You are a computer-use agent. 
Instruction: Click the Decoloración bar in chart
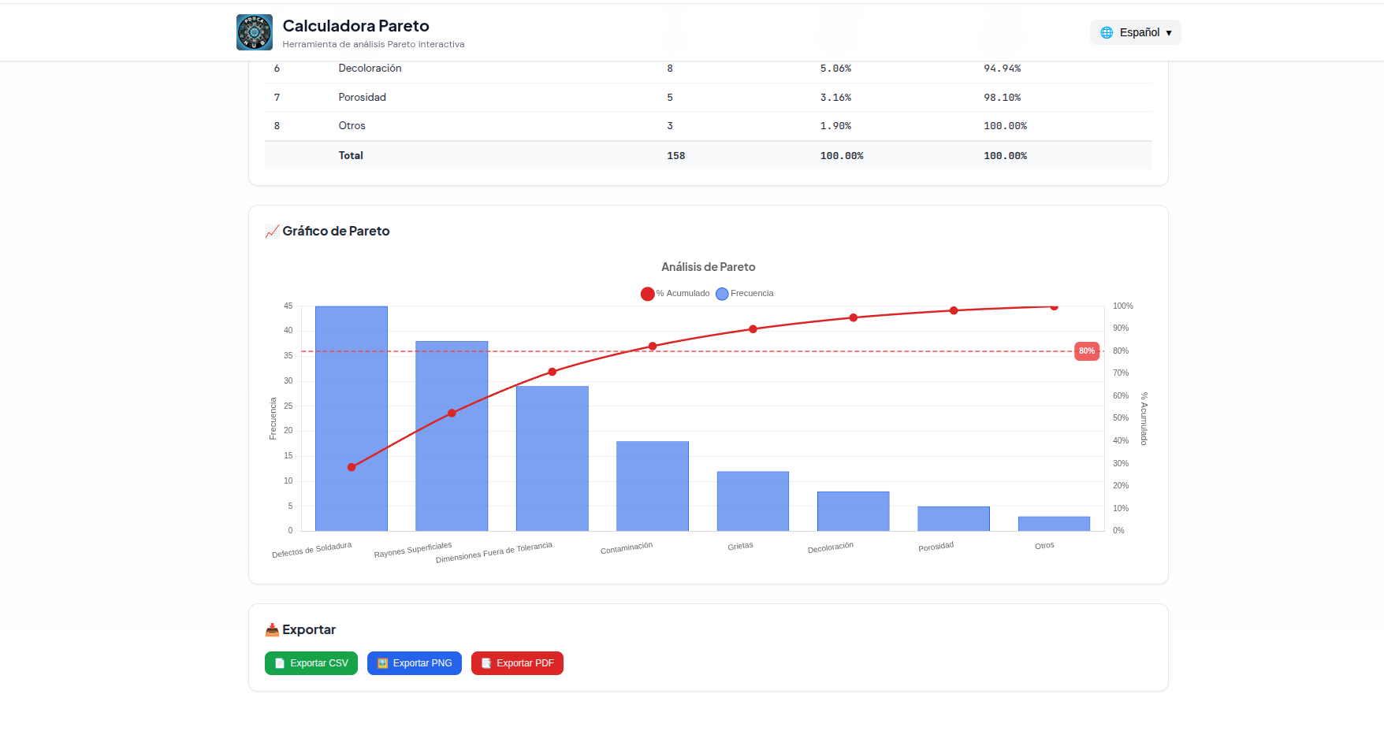coord(854,511)
